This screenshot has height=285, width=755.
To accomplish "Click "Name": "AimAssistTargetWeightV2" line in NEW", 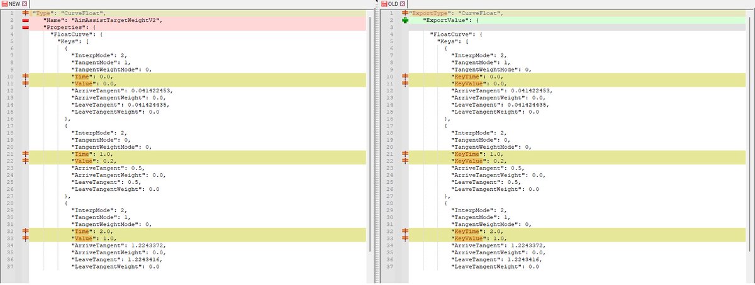I will pyautogui.click(x=104, y=20).
